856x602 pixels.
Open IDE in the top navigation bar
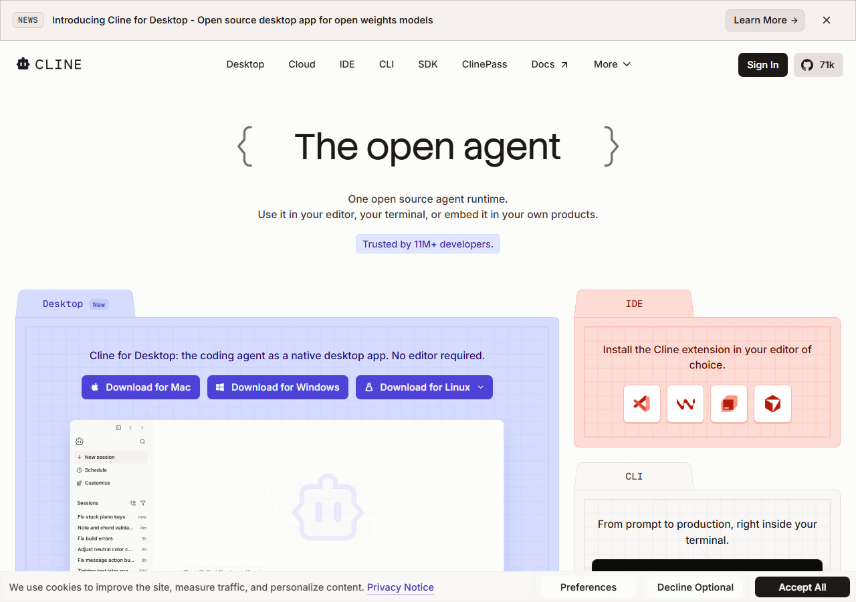347,64
